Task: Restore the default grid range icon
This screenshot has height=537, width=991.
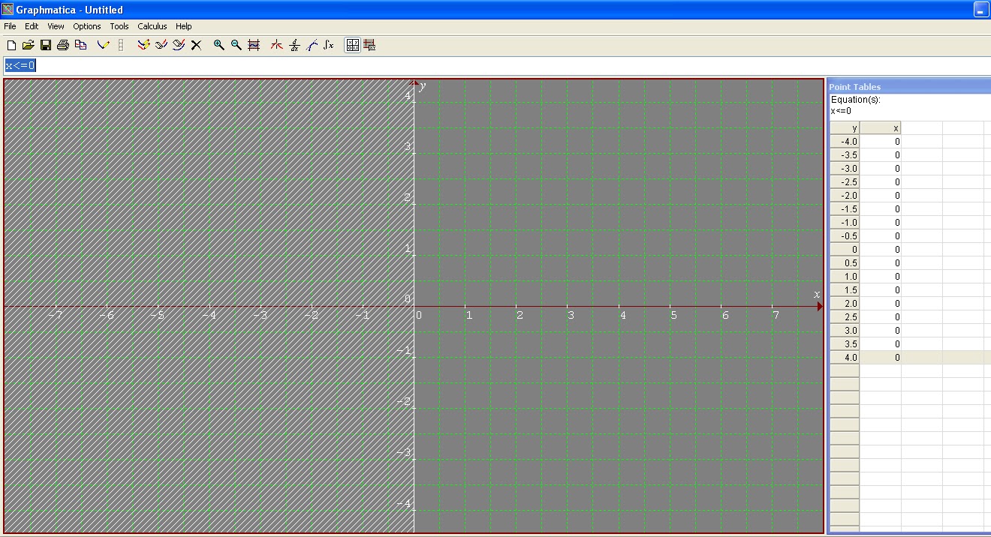Action: [x=254, y=45]
